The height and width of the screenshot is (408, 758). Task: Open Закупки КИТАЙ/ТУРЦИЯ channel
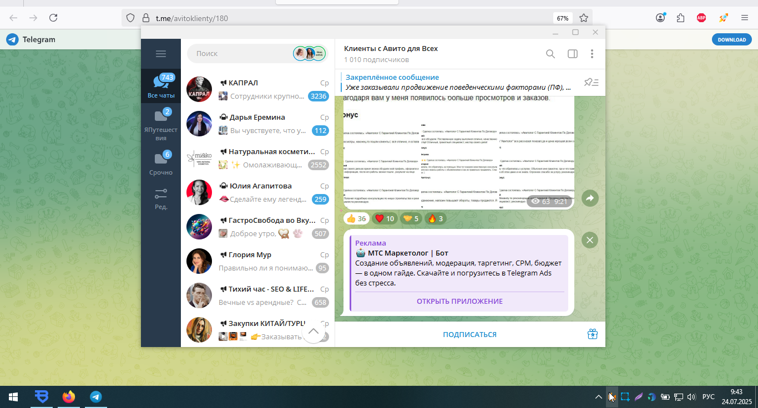tap(258, 330)
